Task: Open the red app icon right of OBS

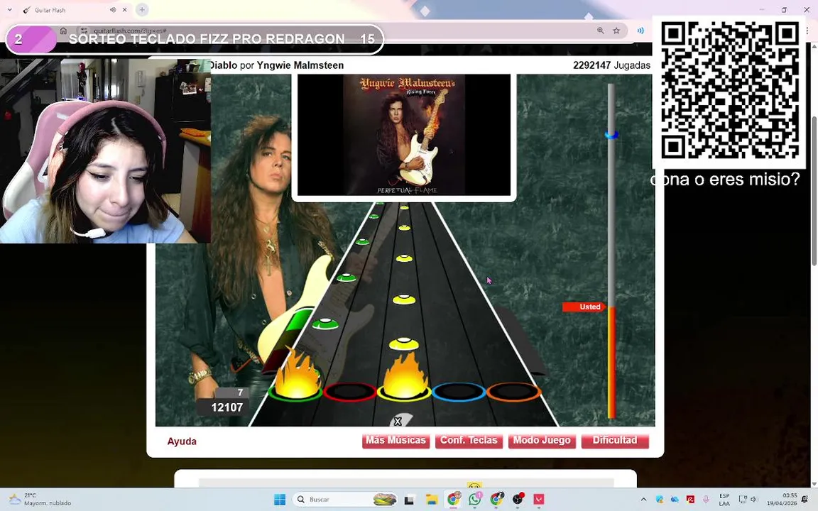Action: click(x=539, y=500)
